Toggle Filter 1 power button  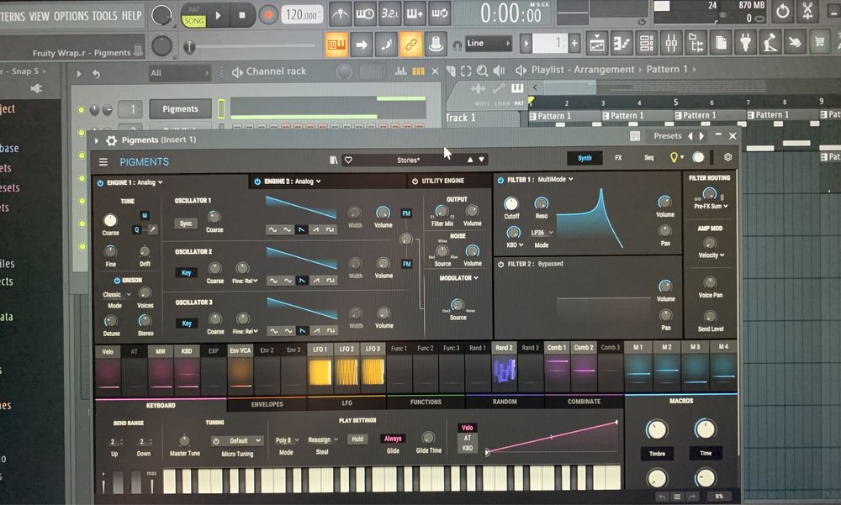[500, 180]
